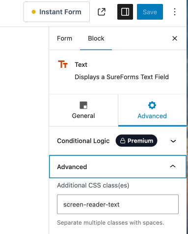Click the Instant Form button
Viewport: 188px width, 234px height.
pyautogui.click(x=56, y=12)
